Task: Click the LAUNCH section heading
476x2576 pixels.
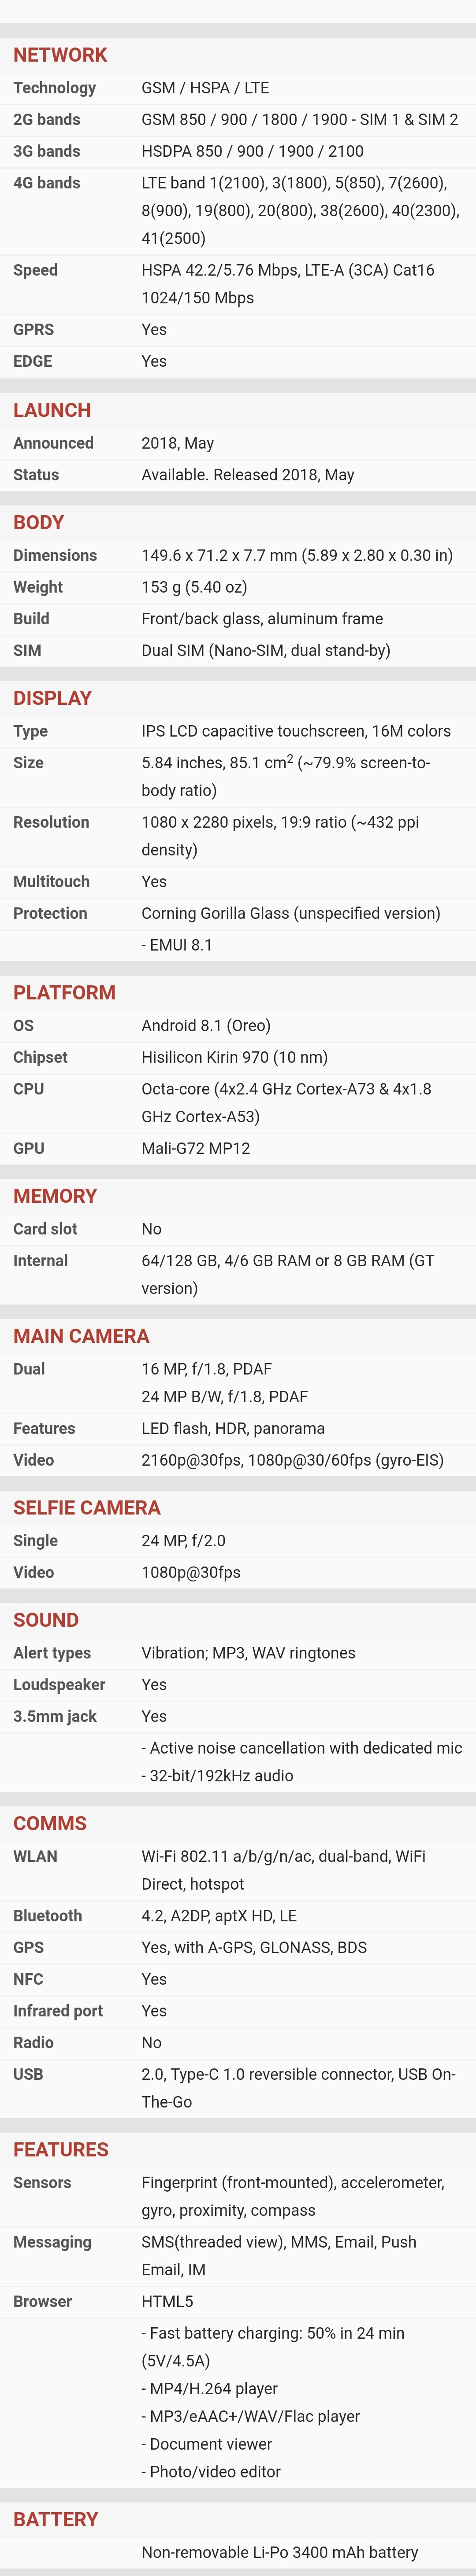Action: point(52,410)
